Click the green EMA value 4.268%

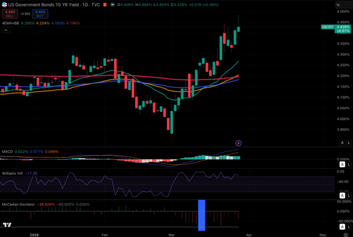tap(28, 23)
